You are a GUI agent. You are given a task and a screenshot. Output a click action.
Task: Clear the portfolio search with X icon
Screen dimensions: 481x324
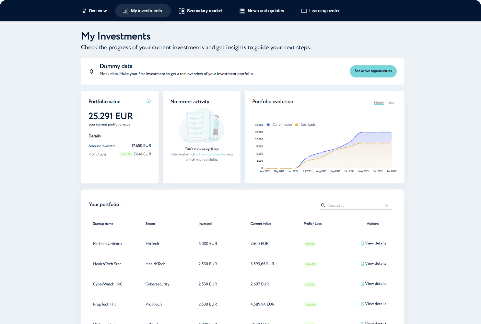[x=386, y=205]
